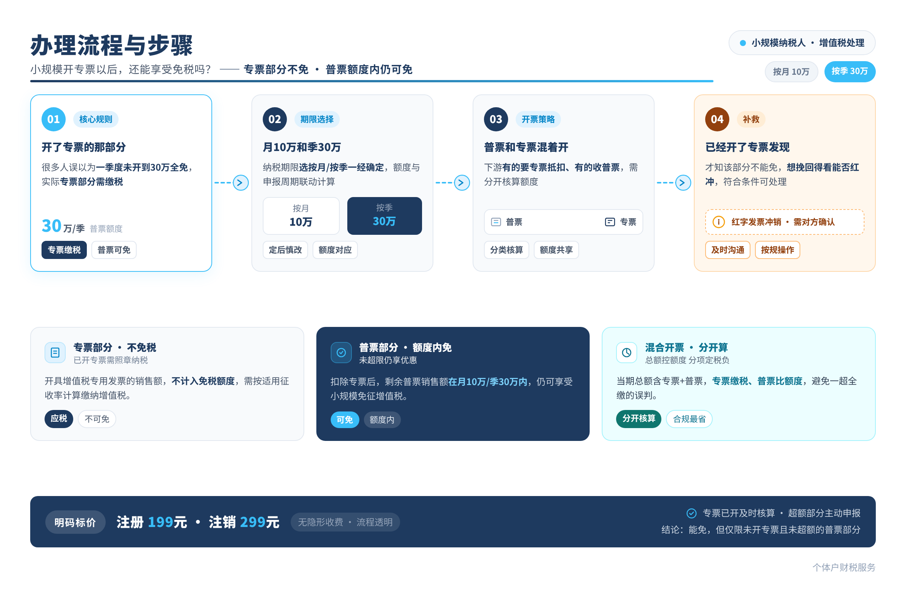Click the document icon in 专票部分 card

click(55, 353)
